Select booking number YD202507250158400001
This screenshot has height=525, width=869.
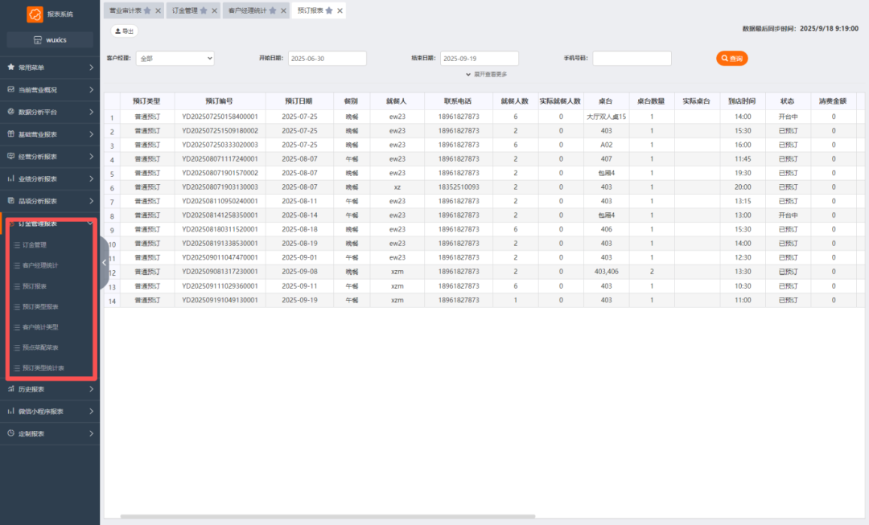click(220, 117)
